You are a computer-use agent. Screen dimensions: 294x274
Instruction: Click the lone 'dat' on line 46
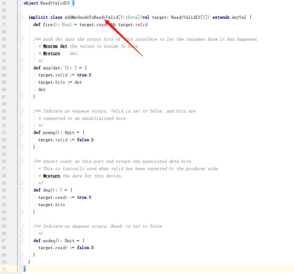pos(41,89)
